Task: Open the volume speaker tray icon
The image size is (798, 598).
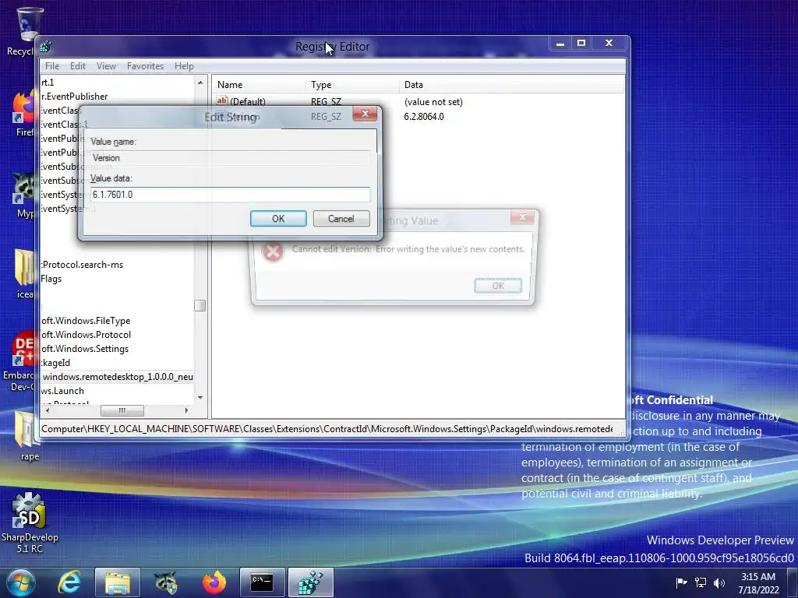Action: pyautogui.click(x=719, y=582)
